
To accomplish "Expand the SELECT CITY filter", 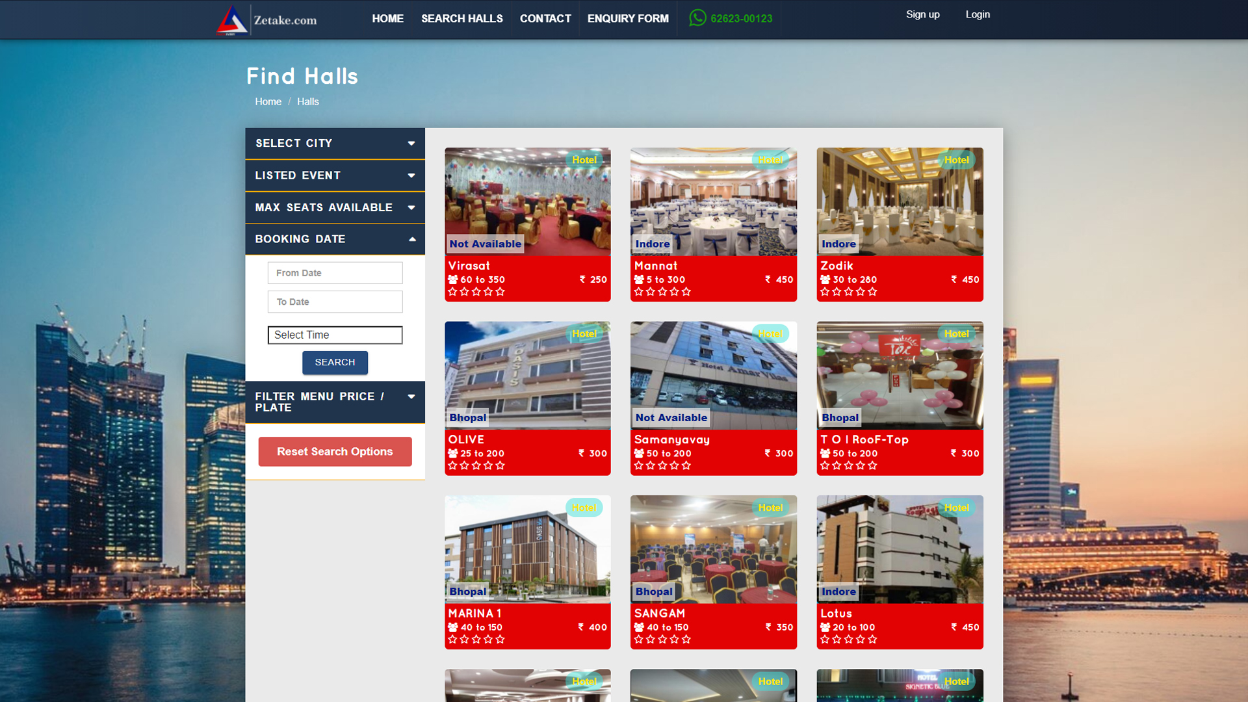I will click(x=335, y=143).
